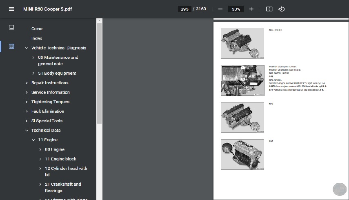Screen dimensions: 349x200
Task: Go to 21 Crankshaft and Bearings bookmark
Action: click(63, 187)
